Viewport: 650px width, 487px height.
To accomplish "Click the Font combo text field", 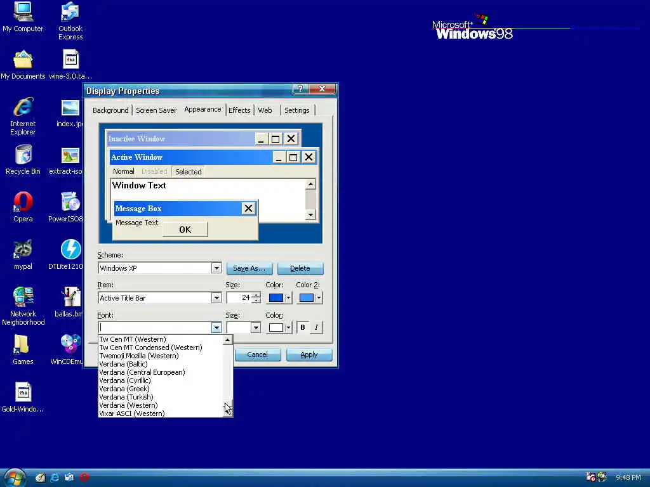I will pos(155,328).
